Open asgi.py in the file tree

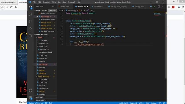click(x=45, y=85)
